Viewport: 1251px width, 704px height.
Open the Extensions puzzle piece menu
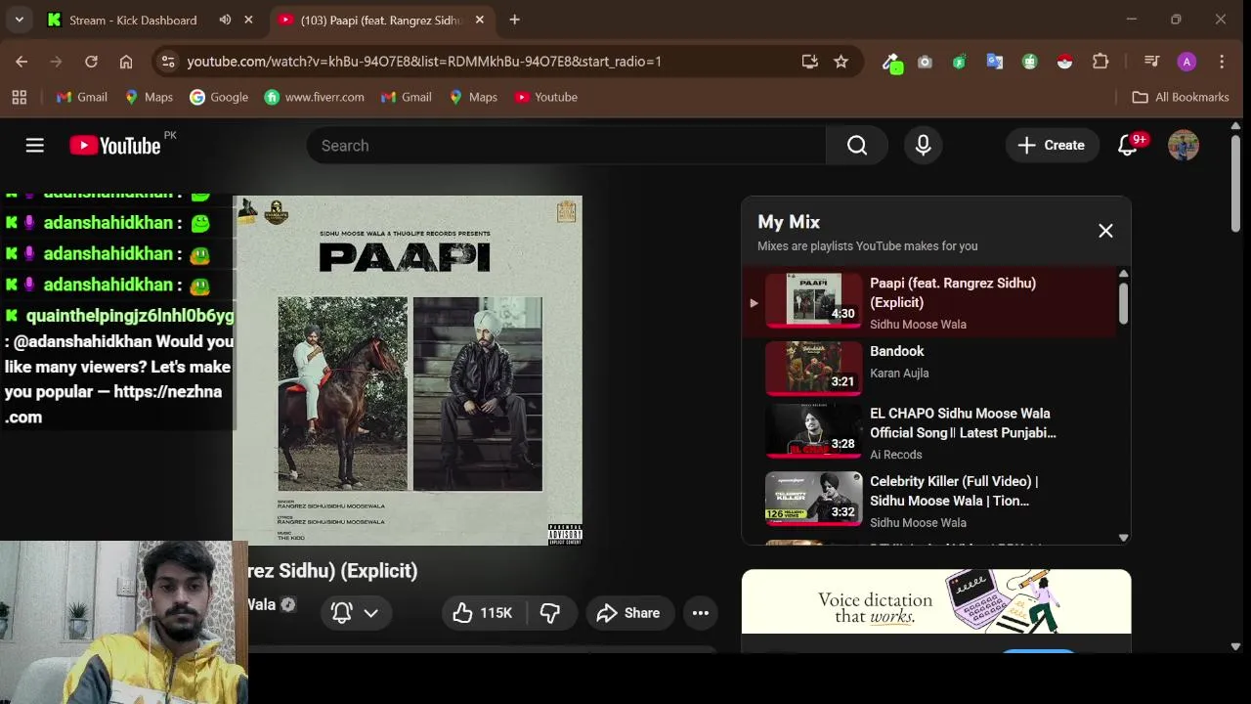[x=1100, y=62]
